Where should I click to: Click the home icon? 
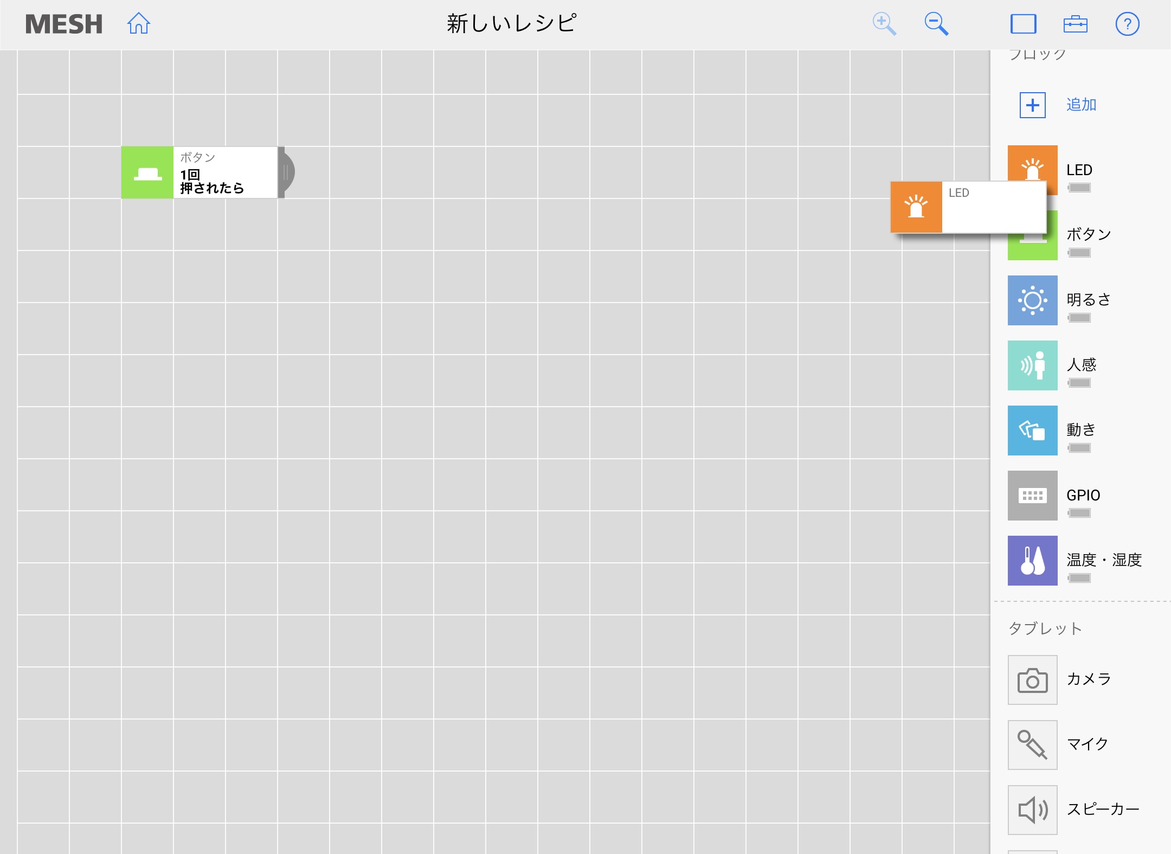tap(139, 24)
